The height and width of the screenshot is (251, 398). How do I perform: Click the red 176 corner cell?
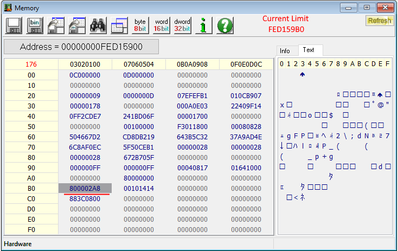point(31,64)
